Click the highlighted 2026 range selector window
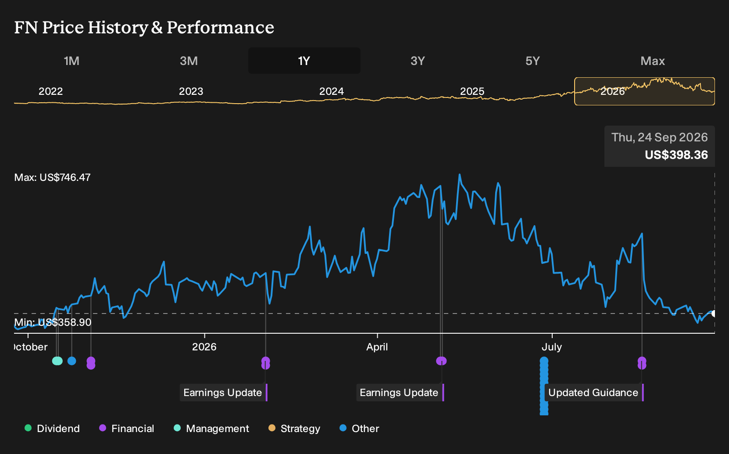This screenshot has width=729, height=454. [x=644, y=91]
